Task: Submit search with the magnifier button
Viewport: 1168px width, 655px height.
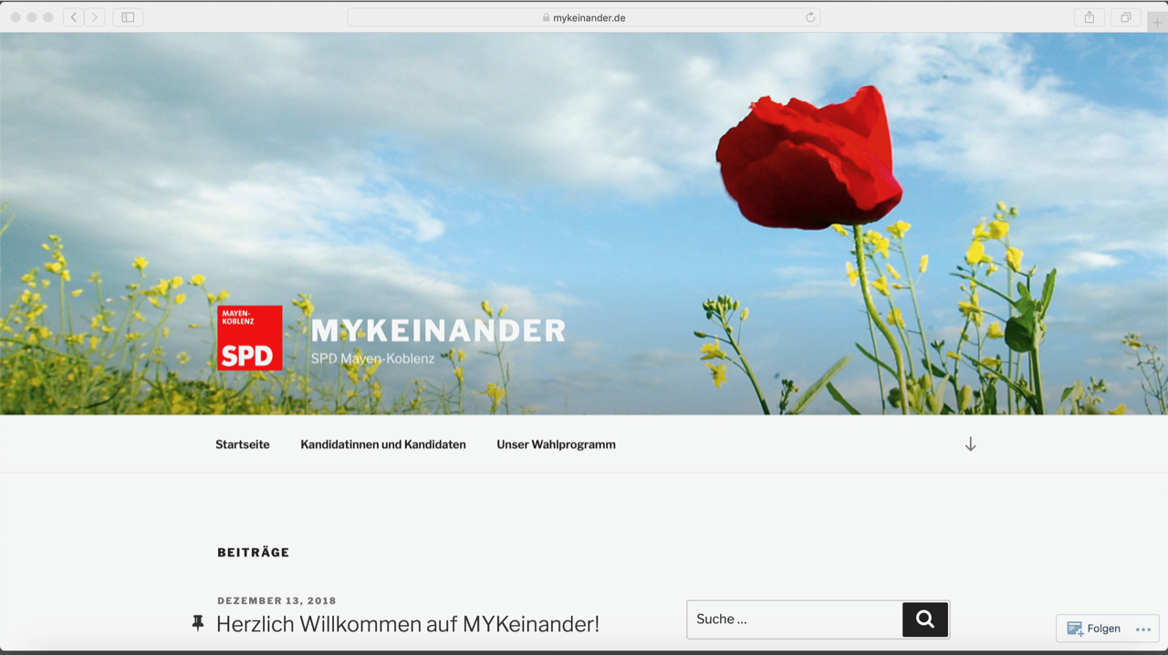Action: tap(925, 619)
